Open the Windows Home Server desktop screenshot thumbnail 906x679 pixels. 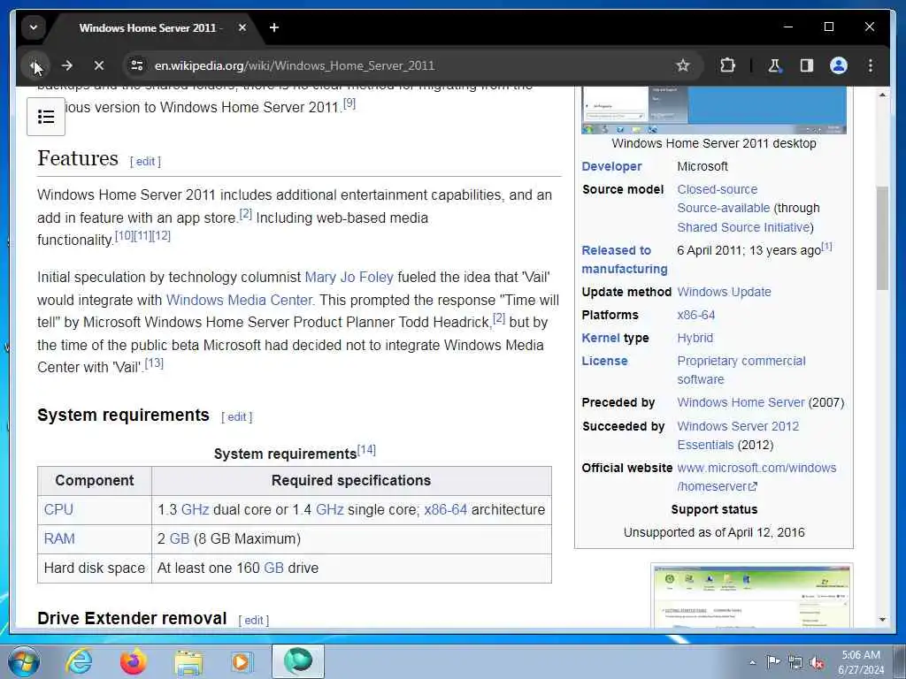tap(714, 111)
